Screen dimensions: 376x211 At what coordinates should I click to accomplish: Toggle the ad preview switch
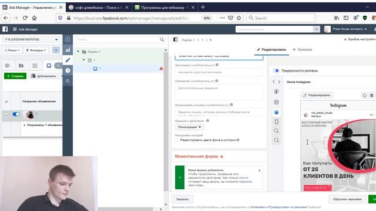tap(277, 70)
